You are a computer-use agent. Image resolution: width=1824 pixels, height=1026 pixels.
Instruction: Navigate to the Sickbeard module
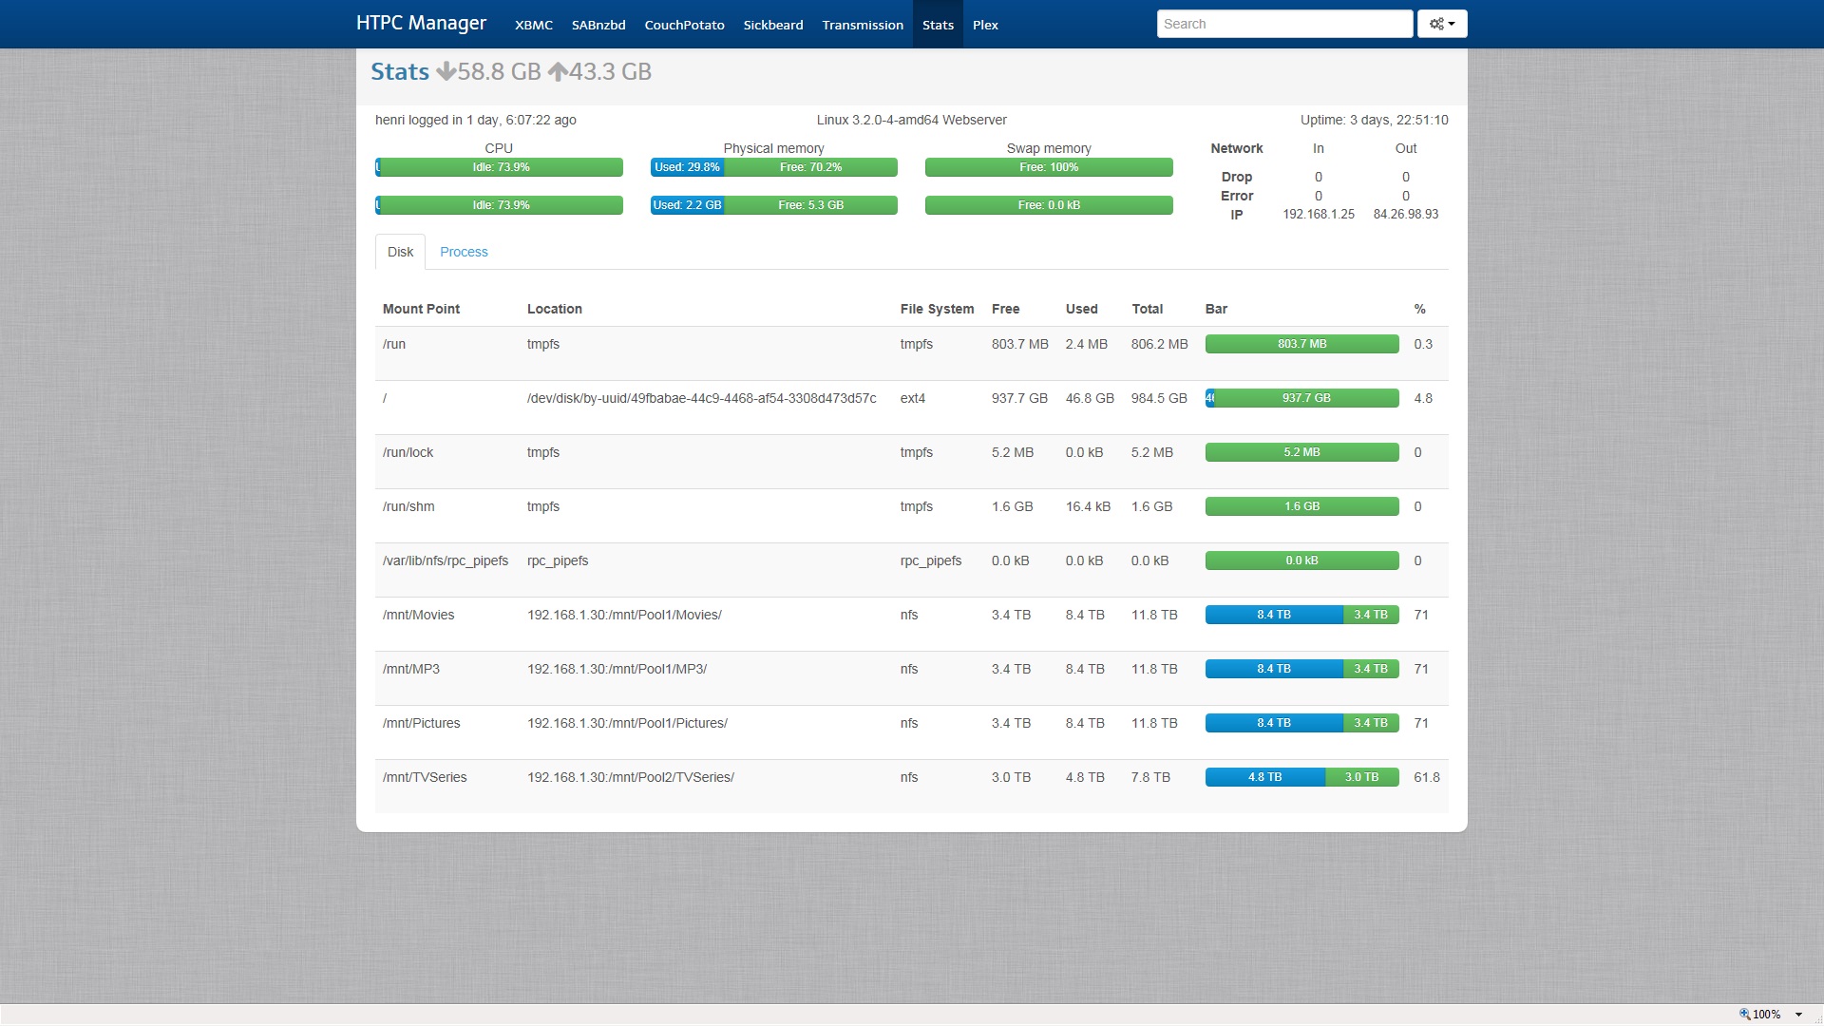point(772,25)
